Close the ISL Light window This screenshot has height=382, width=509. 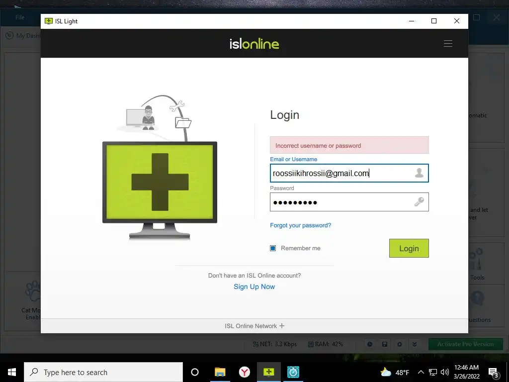[x=457, y=21]
